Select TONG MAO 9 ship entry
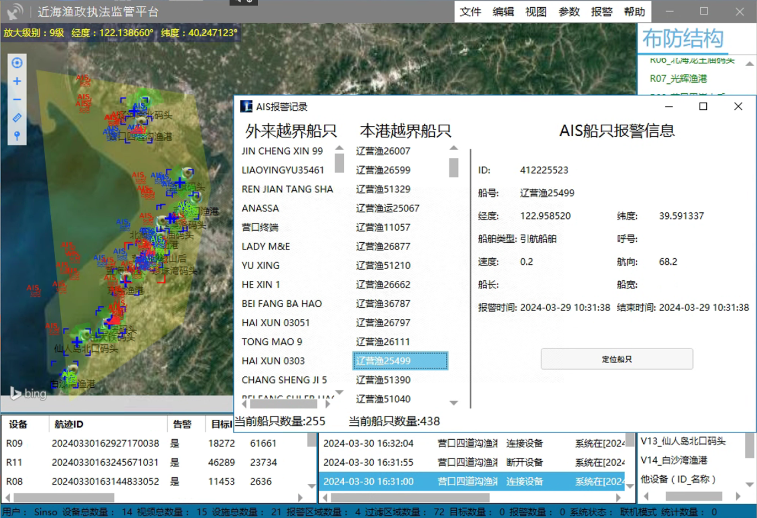 pos(272,342)
